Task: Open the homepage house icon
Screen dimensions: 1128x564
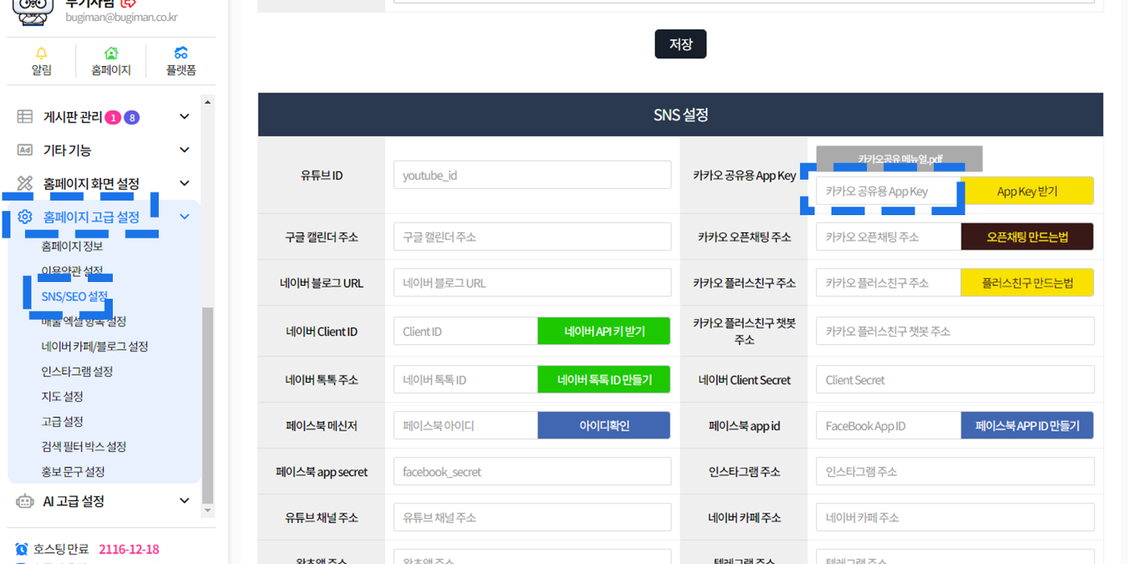Action: coord(111,53)
